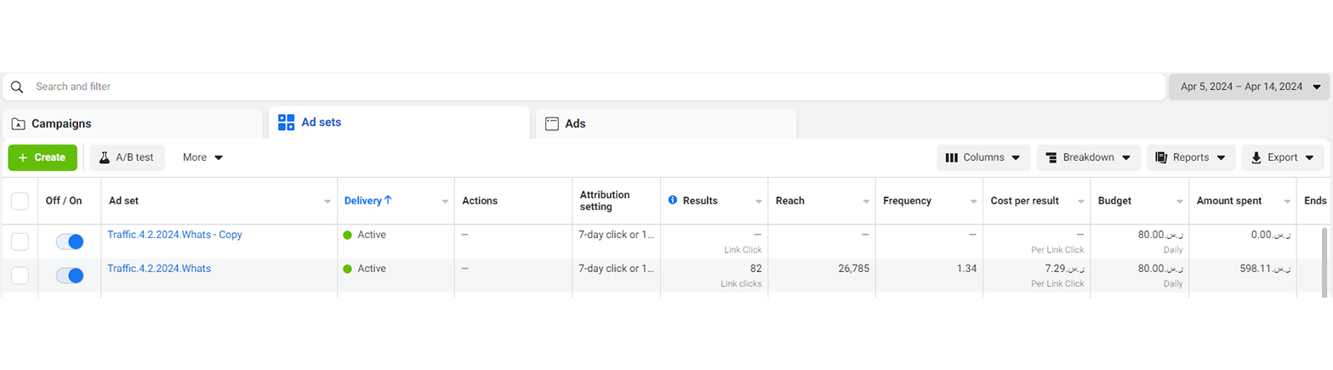The height and width of the screenshot is (370, 1333).
Task: Open the Traffic.4.2.2024.Whats - Copy link
Action: click(x=174, y=234)
